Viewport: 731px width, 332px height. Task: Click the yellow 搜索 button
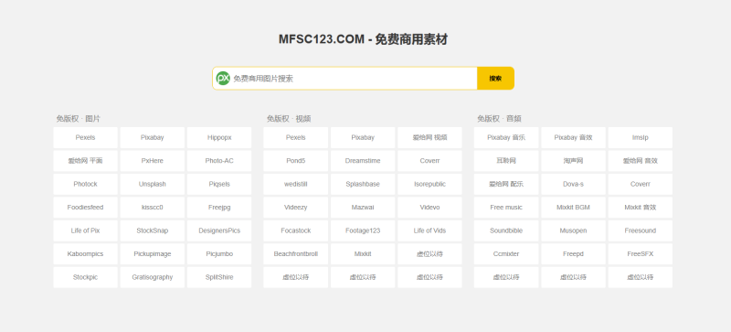[x=495, y=79]
